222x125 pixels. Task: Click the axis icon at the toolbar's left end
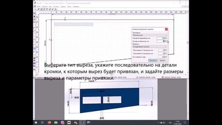tap(35, 9)
